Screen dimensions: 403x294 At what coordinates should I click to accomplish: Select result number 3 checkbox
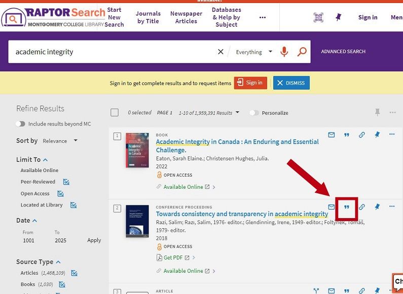pyautogui.click(x=117, y=291)
